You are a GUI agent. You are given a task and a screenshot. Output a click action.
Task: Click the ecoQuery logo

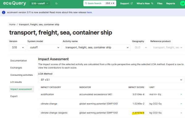14,3
